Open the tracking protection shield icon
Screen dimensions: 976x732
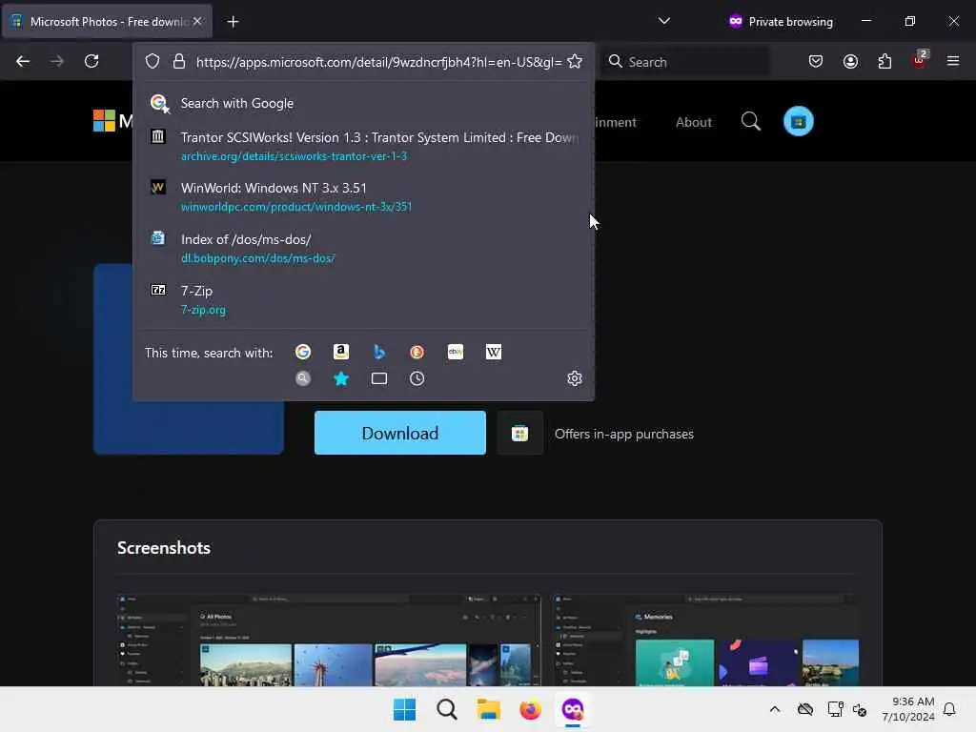pyautogui.click(x=152, y=62)
